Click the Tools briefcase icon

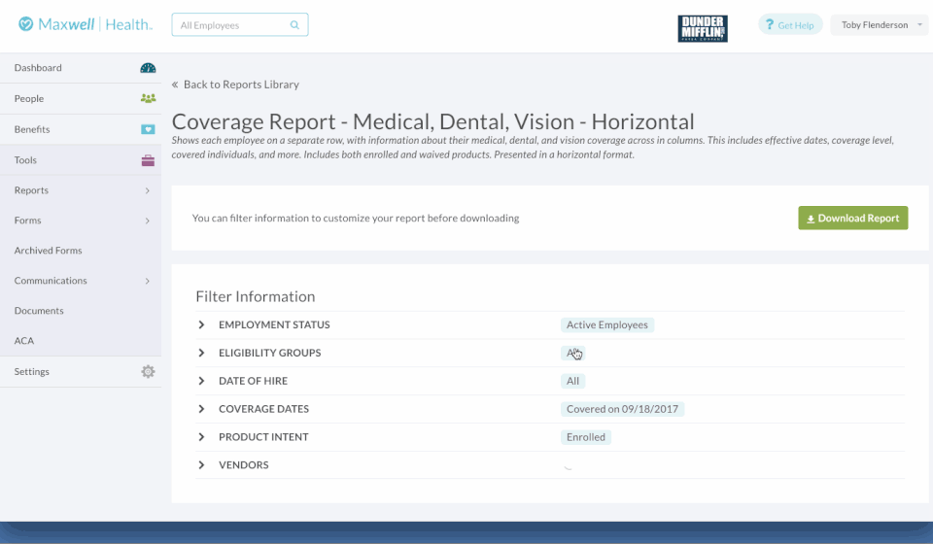tap(148, 160)
